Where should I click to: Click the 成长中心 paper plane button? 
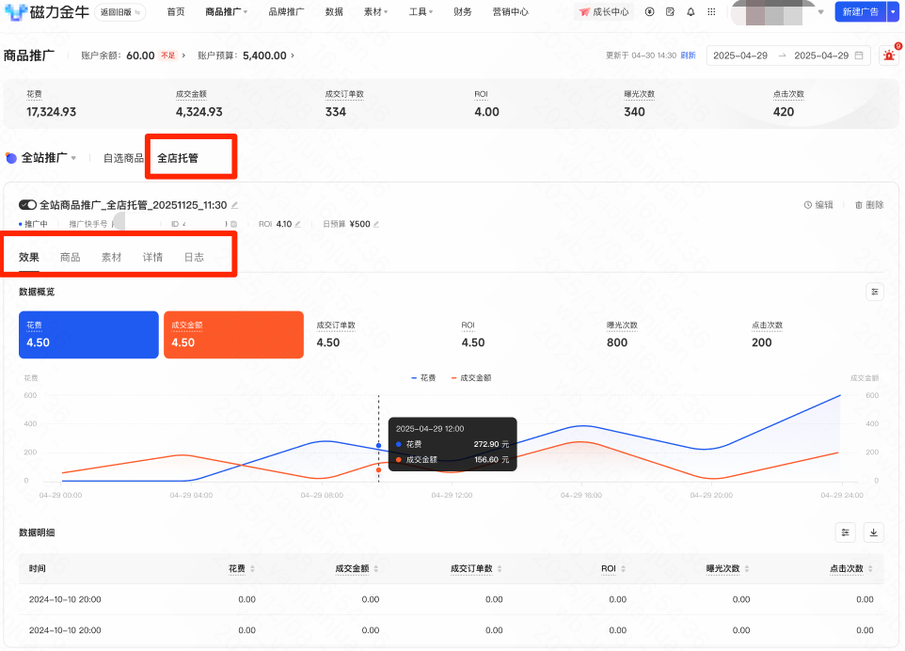pyautogui.click(x=604, y=11)
